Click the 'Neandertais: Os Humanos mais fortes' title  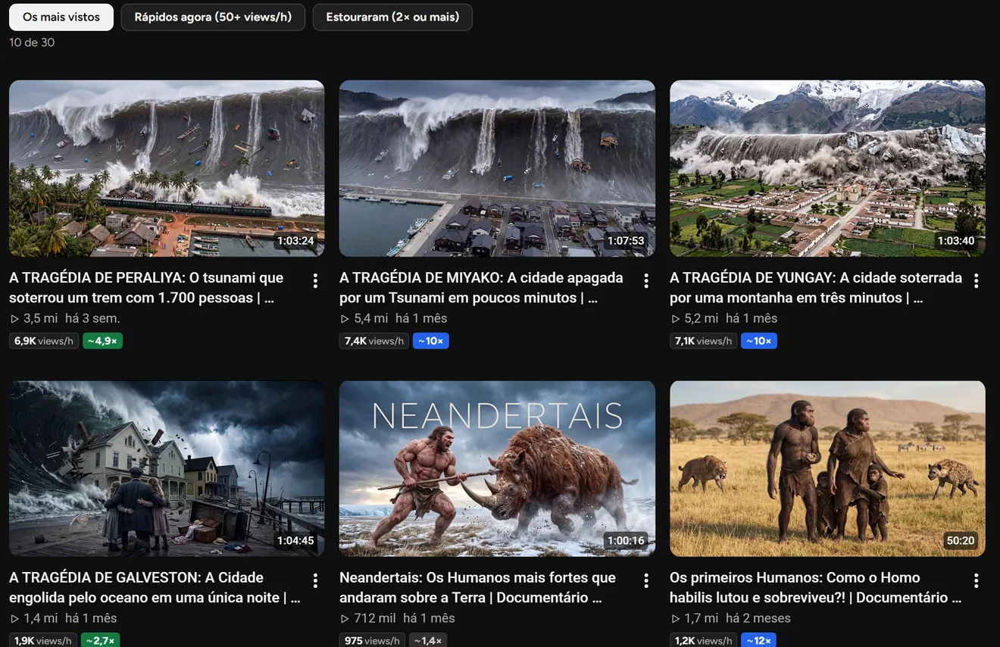pos(477,588)
